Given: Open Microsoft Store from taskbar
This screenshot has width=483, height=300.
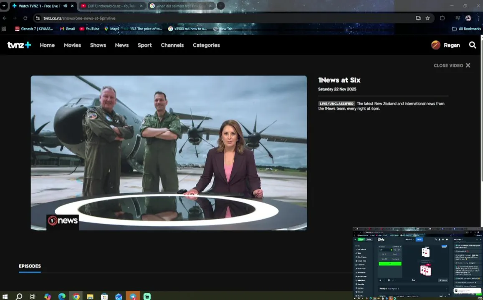Looking at the screenshot, I should click(104, 297).
